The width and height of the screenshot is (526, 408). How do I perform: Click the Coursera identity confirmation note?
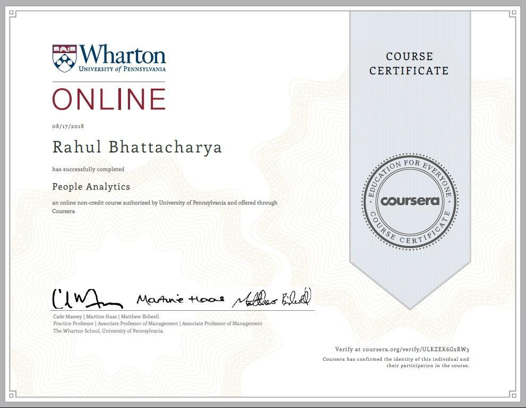396,362
